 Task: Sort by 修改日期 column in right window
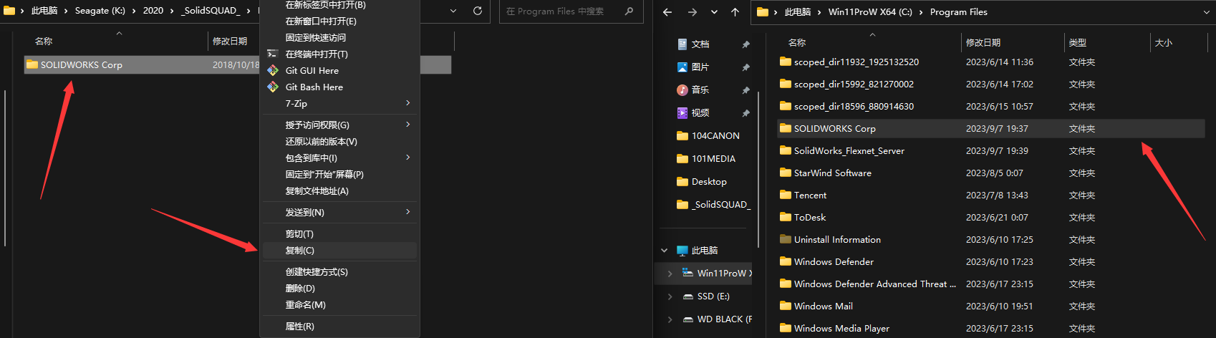coord(983,42)
